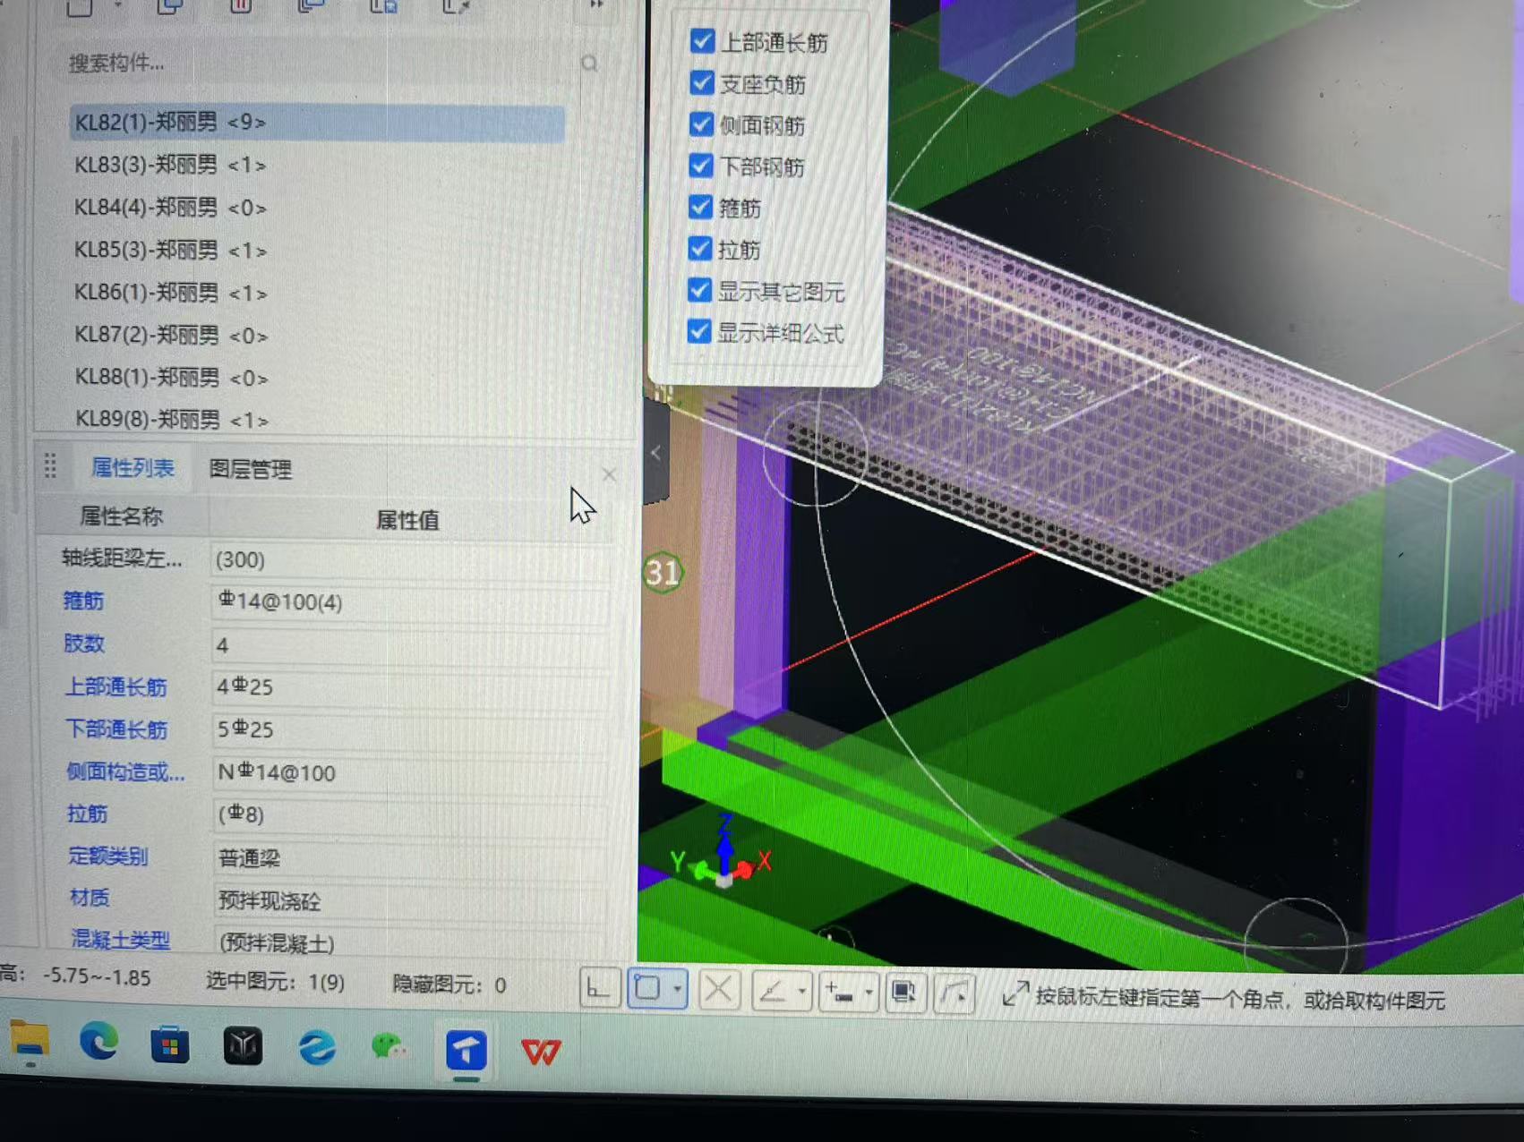Click the 侧面构造 value field N14@100
Screen dimensions: 1524x1142
[x=410, y=772]
